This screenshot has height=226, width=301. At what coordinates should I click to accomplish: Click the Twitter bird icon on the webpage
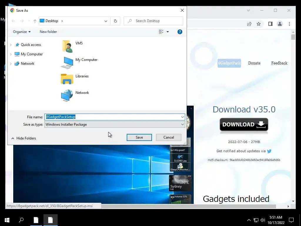pos(269,151)
